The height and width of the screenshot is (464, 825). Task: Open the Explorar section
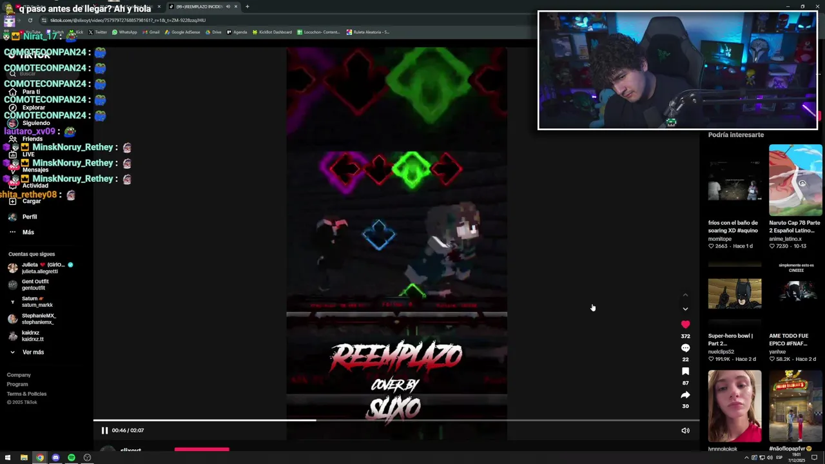coord(27,108)
